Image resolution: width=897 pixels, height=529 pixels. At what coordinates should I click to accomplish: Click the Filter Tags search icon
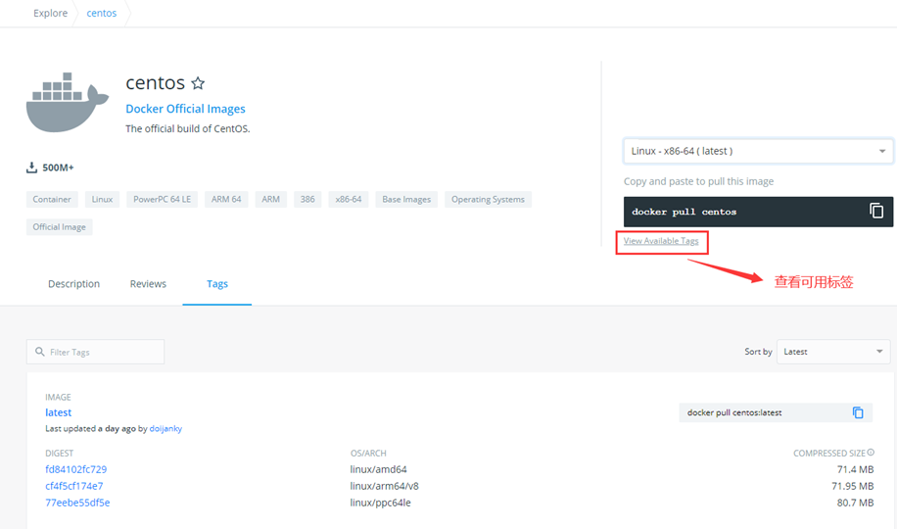coord(39,352)
